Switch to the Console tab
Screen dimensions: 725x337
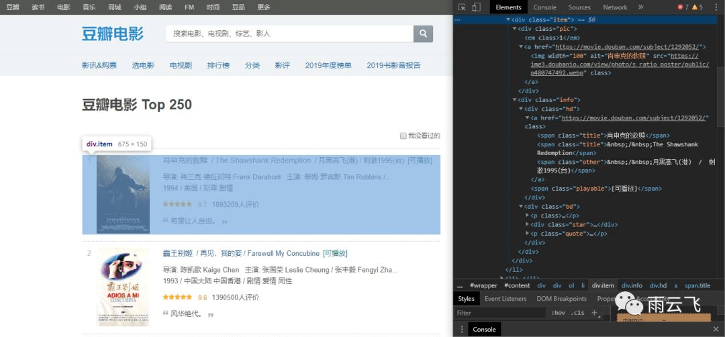544,7
